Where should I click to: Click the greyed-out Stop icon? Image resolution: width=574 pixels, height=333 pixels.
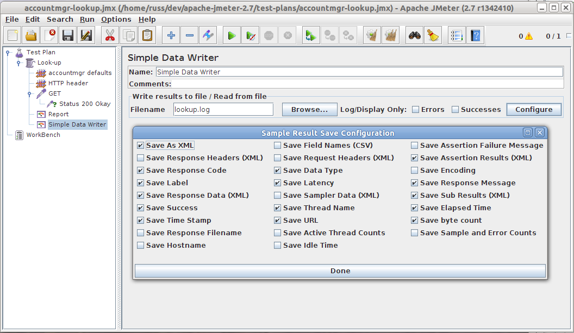click(x=269, y=35)
